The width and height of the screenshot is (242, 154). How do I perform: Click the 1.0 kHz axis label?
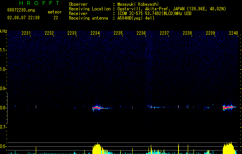coord(3,69)
